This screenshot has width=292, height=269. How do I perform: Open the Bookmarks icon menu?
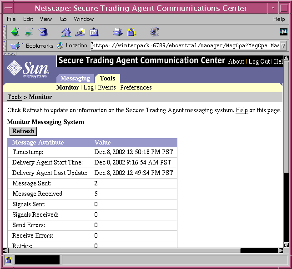pos(16,45)
